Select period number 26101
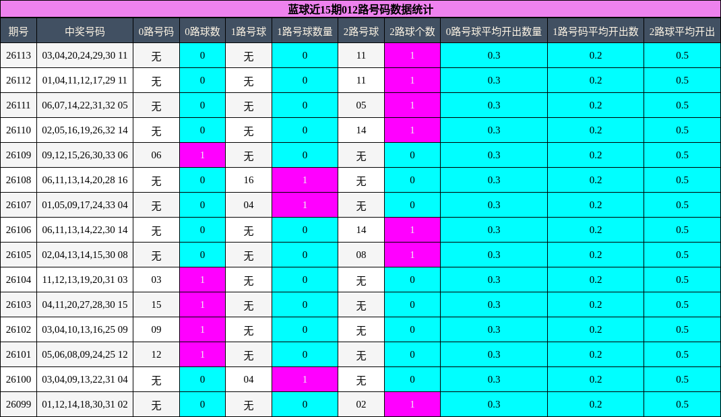The width and height of the screenshot is (721, 417). (18, 354)
